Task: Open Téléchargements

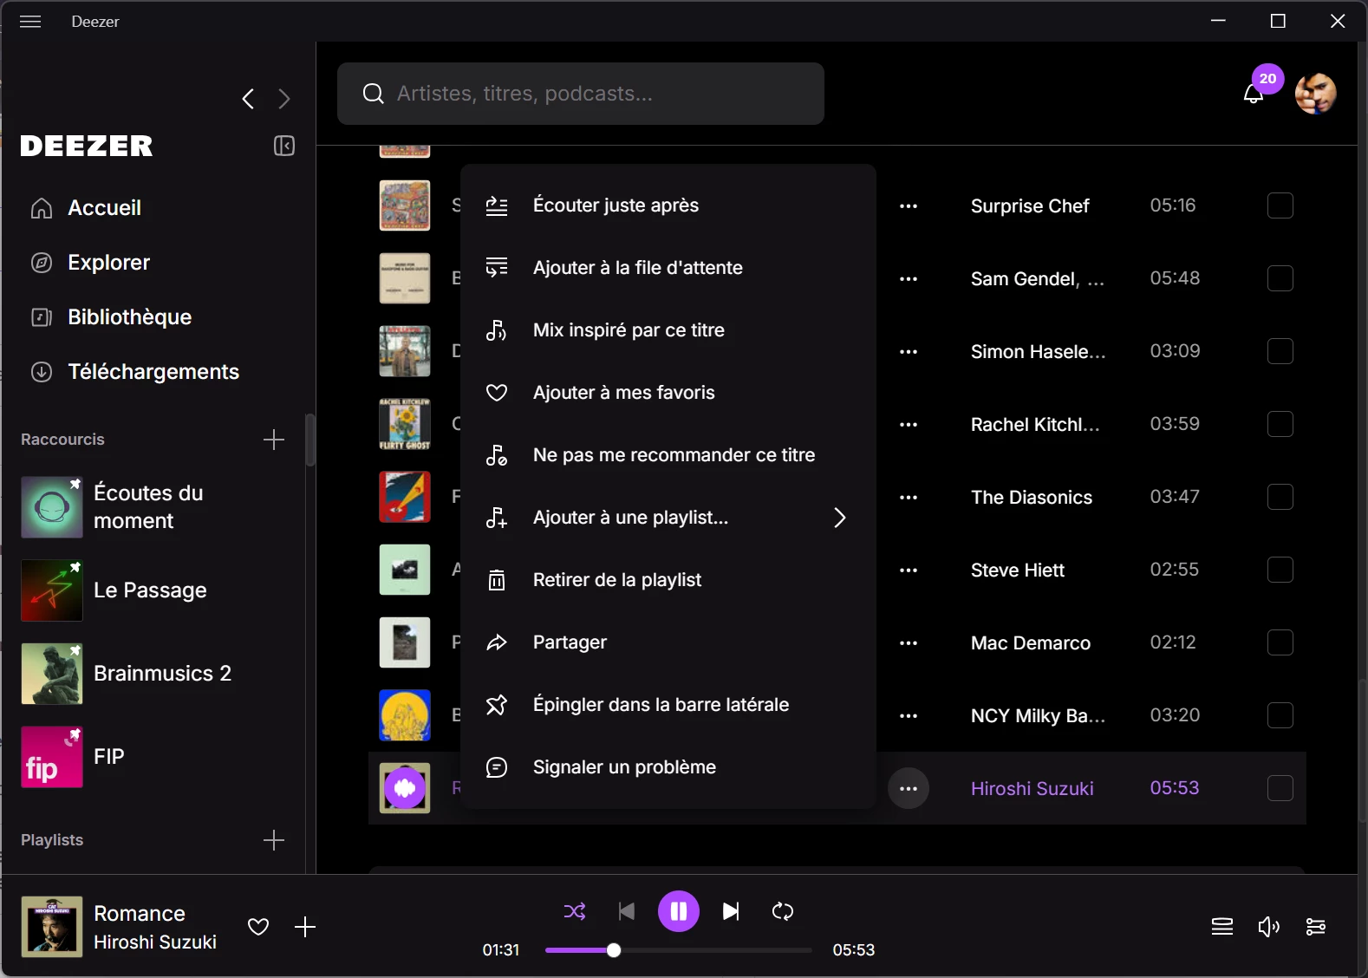Action: click(135, 372)
